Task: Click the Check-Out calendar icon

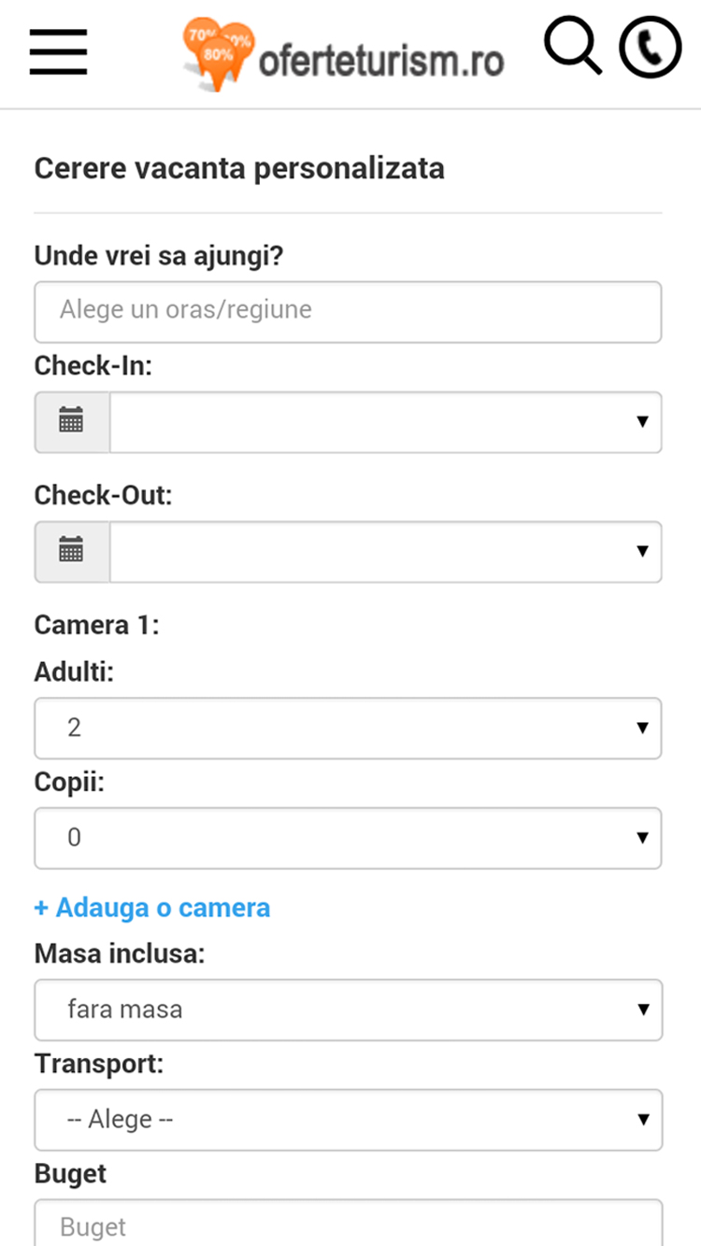Action: pos(72,551)
